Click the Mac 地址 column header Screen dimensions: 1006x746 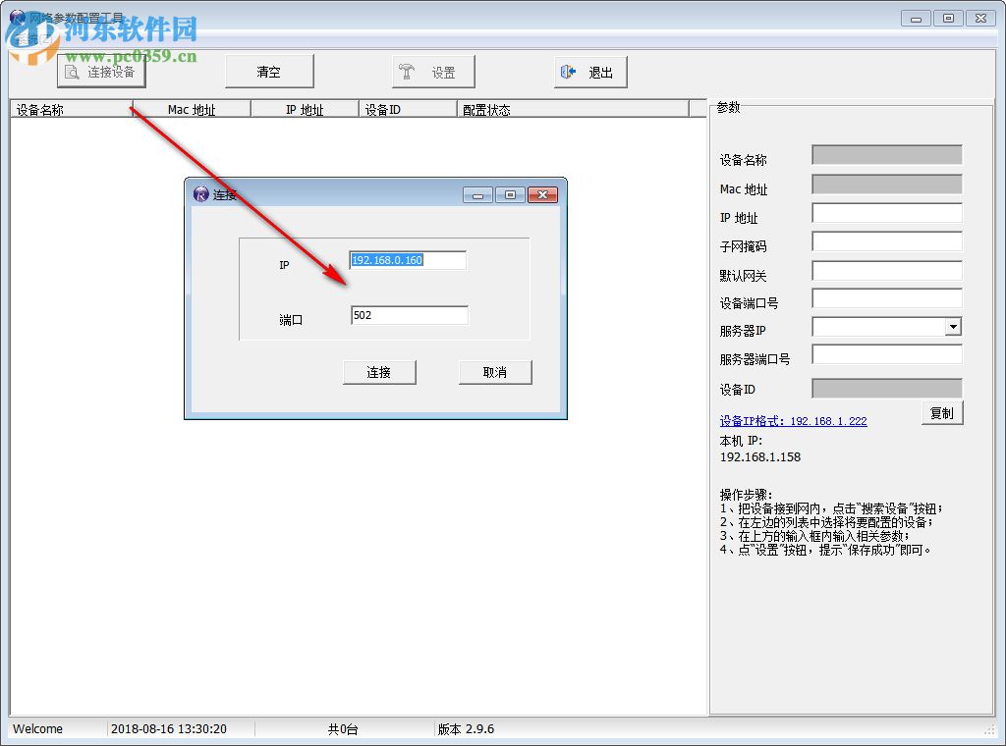(193, 109)
